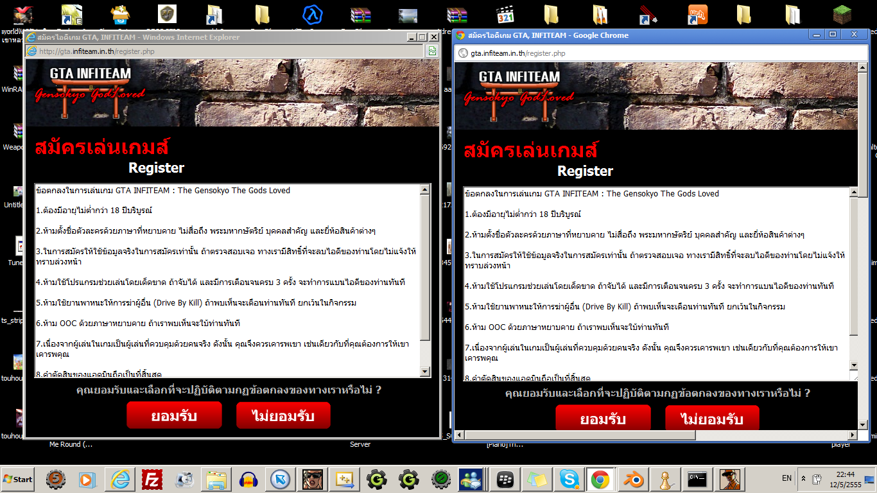Click the Chrome address bar URL field
Image resolution: width=877 pixels, height=493 pixels.
(x=661, y=53)
